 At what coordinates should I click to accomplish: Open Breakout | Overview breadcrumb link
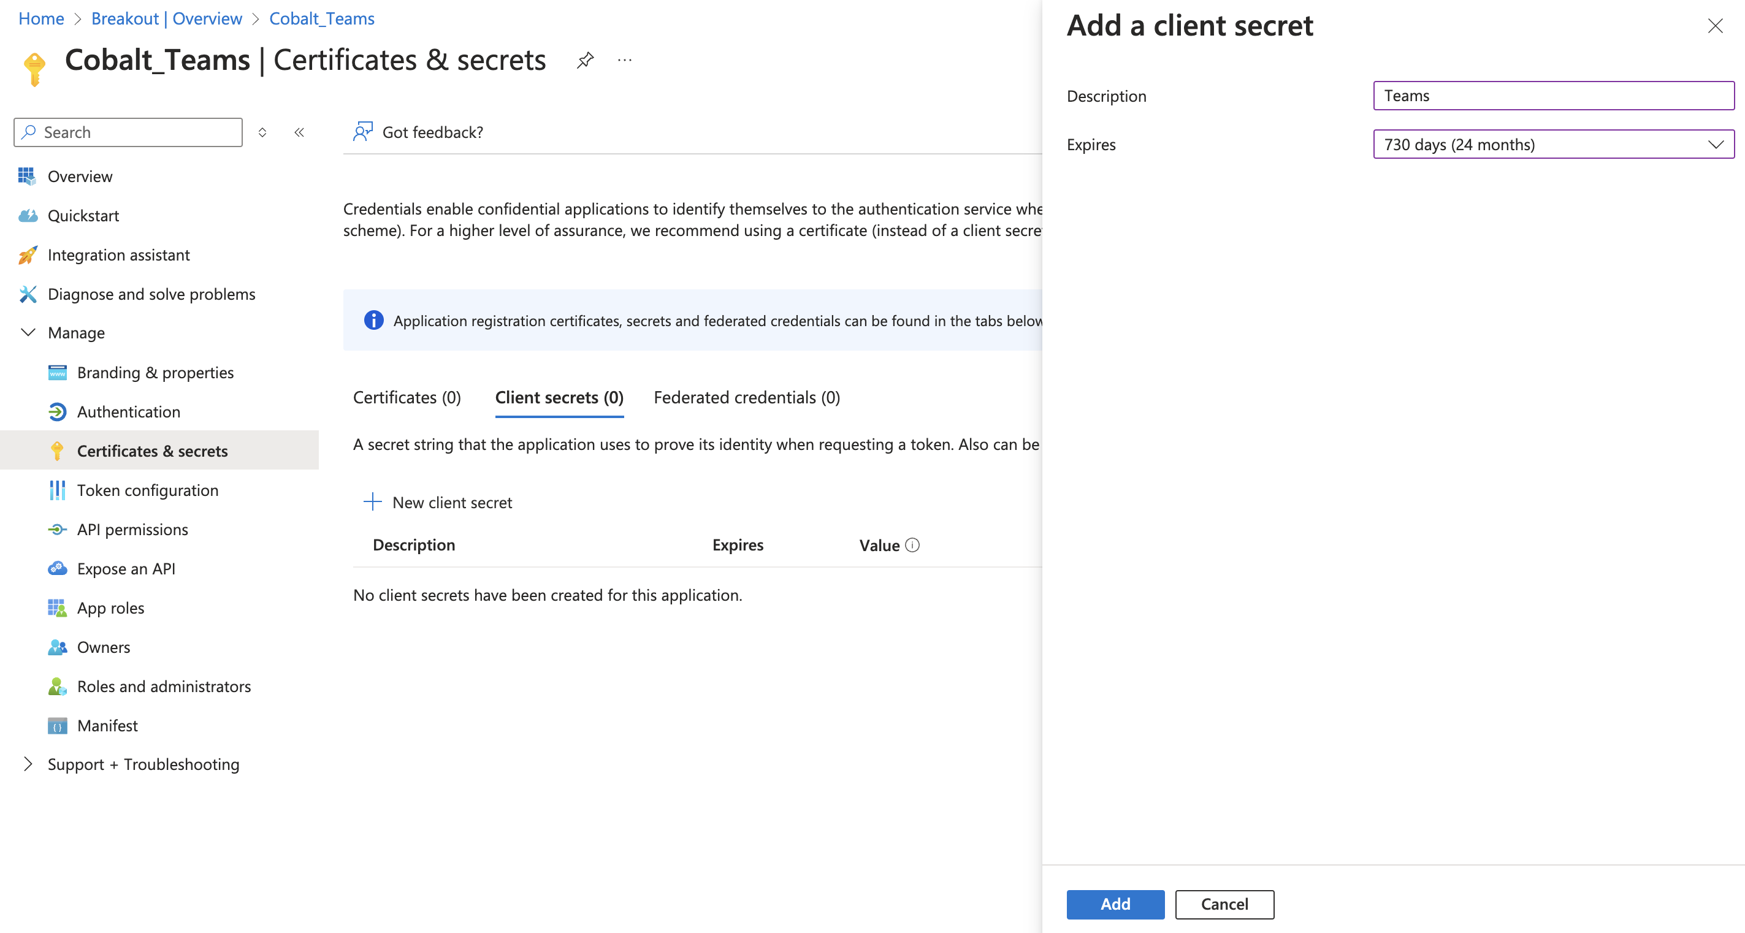coord(167,18)
